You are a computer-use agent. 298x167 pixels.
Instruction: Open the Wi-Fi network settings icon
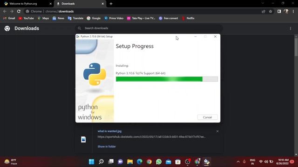click(261, 162)
